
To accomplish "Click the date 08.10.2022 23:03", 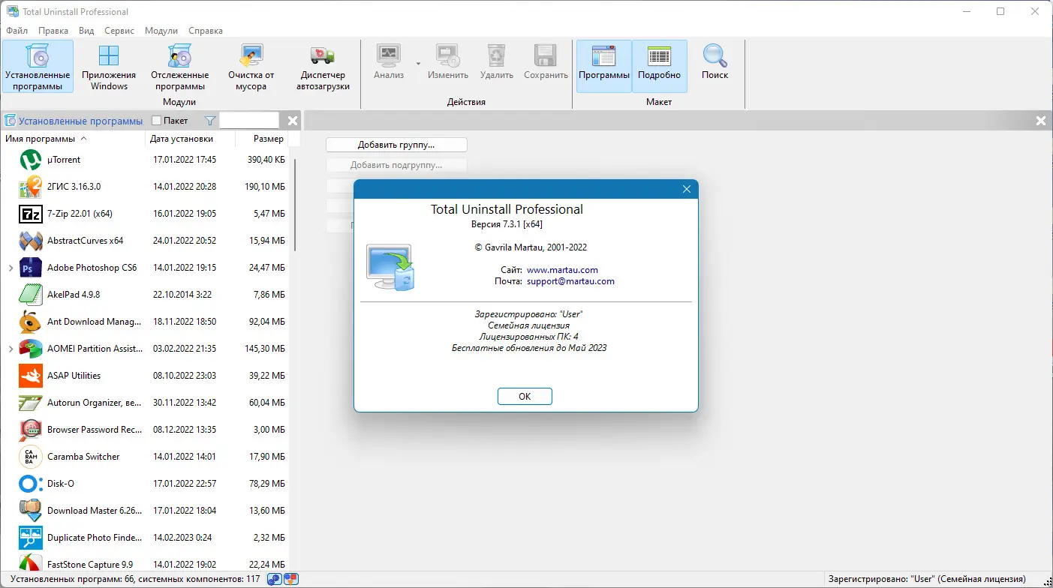I will tap(185, 376).
